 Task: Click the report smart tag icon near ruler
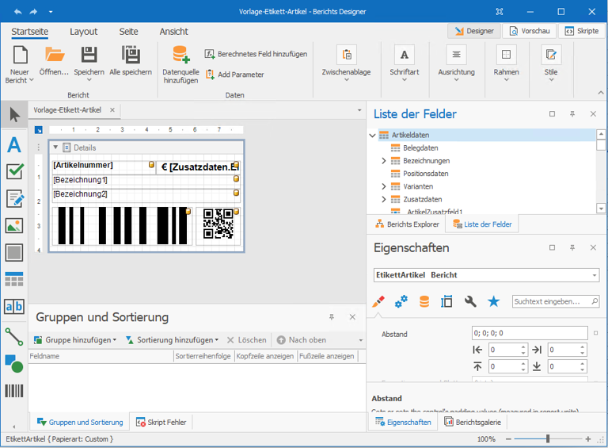[38, 130]
